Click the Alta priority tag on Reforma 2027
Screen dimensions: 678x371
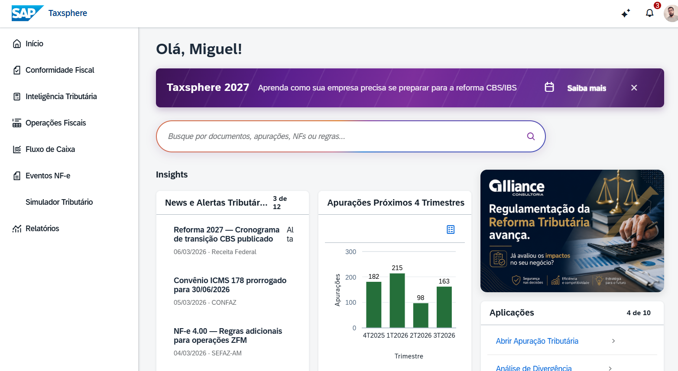click(x=290, y=234)
